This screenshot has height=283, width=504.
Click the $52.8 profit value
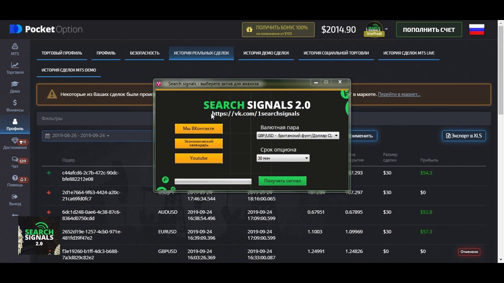coord(426,212)
